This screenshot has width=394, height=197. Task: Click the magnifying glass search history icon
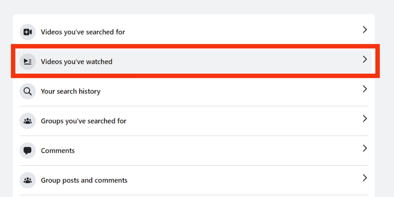[28, 91]
